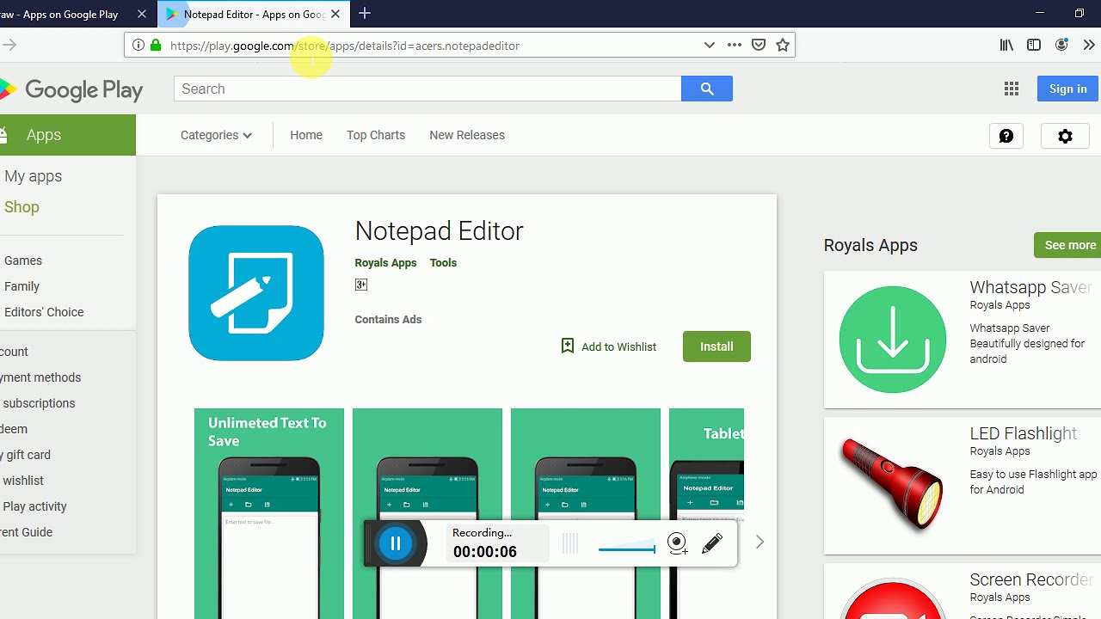
Task: Open the Royals Apps developer link under title
Action: click(x=385, y=263)
